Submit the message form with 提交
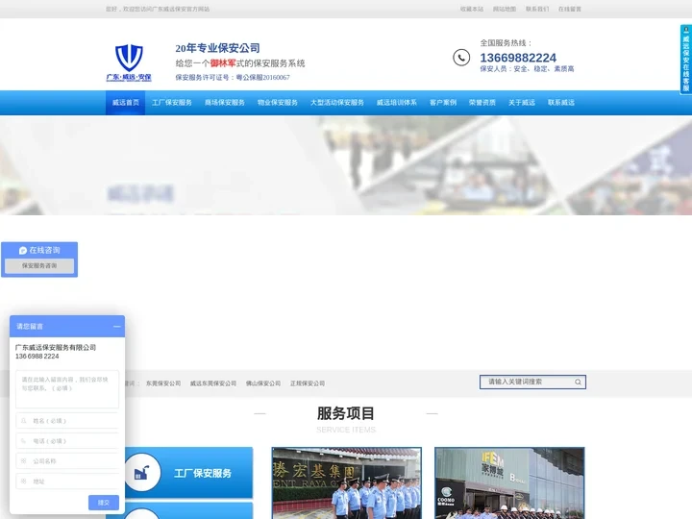The height and width of the screenshot is (519, 692). pyautogui.click(x=104, y=503)
